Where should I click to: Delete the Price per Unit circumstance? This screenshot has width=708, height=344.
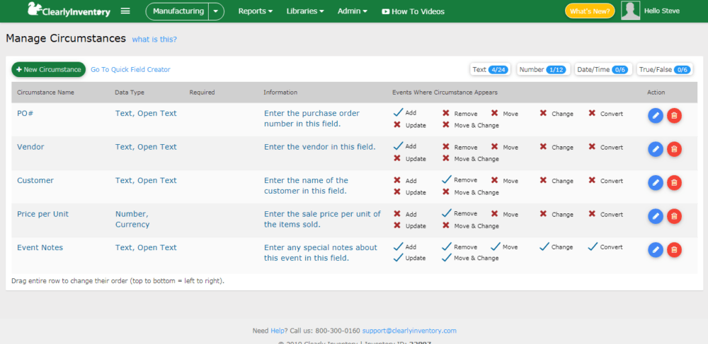[x=674, y=217]
